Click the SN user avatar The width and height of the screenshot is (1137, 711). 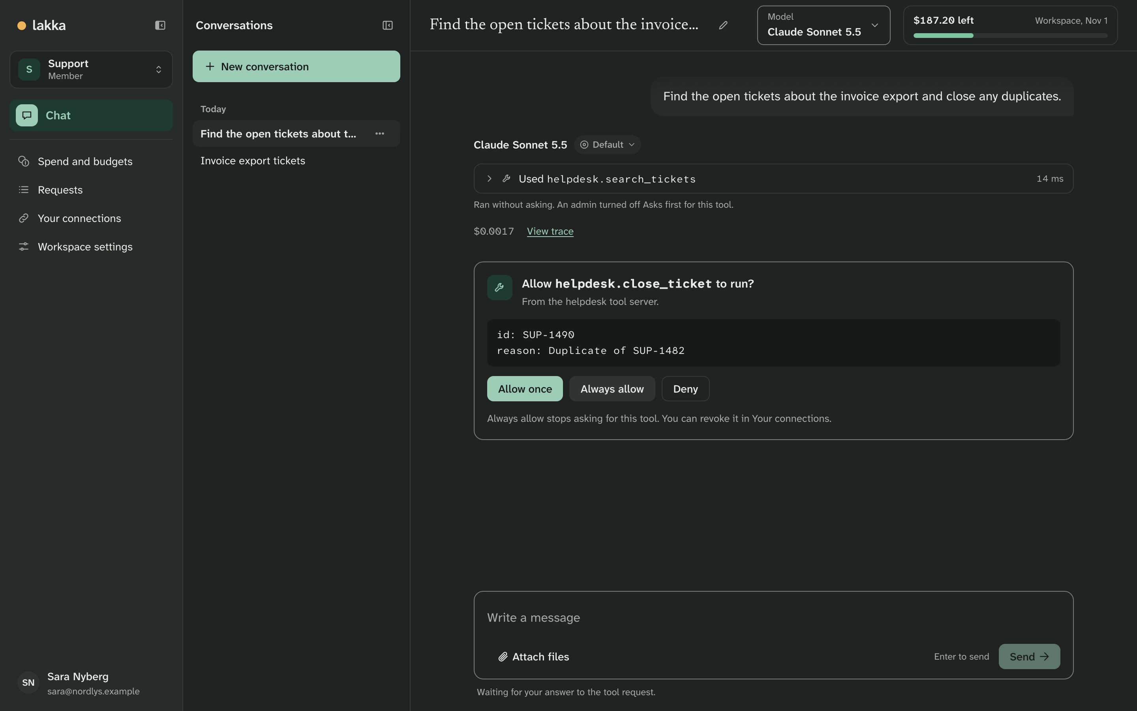tap(28, 683)
